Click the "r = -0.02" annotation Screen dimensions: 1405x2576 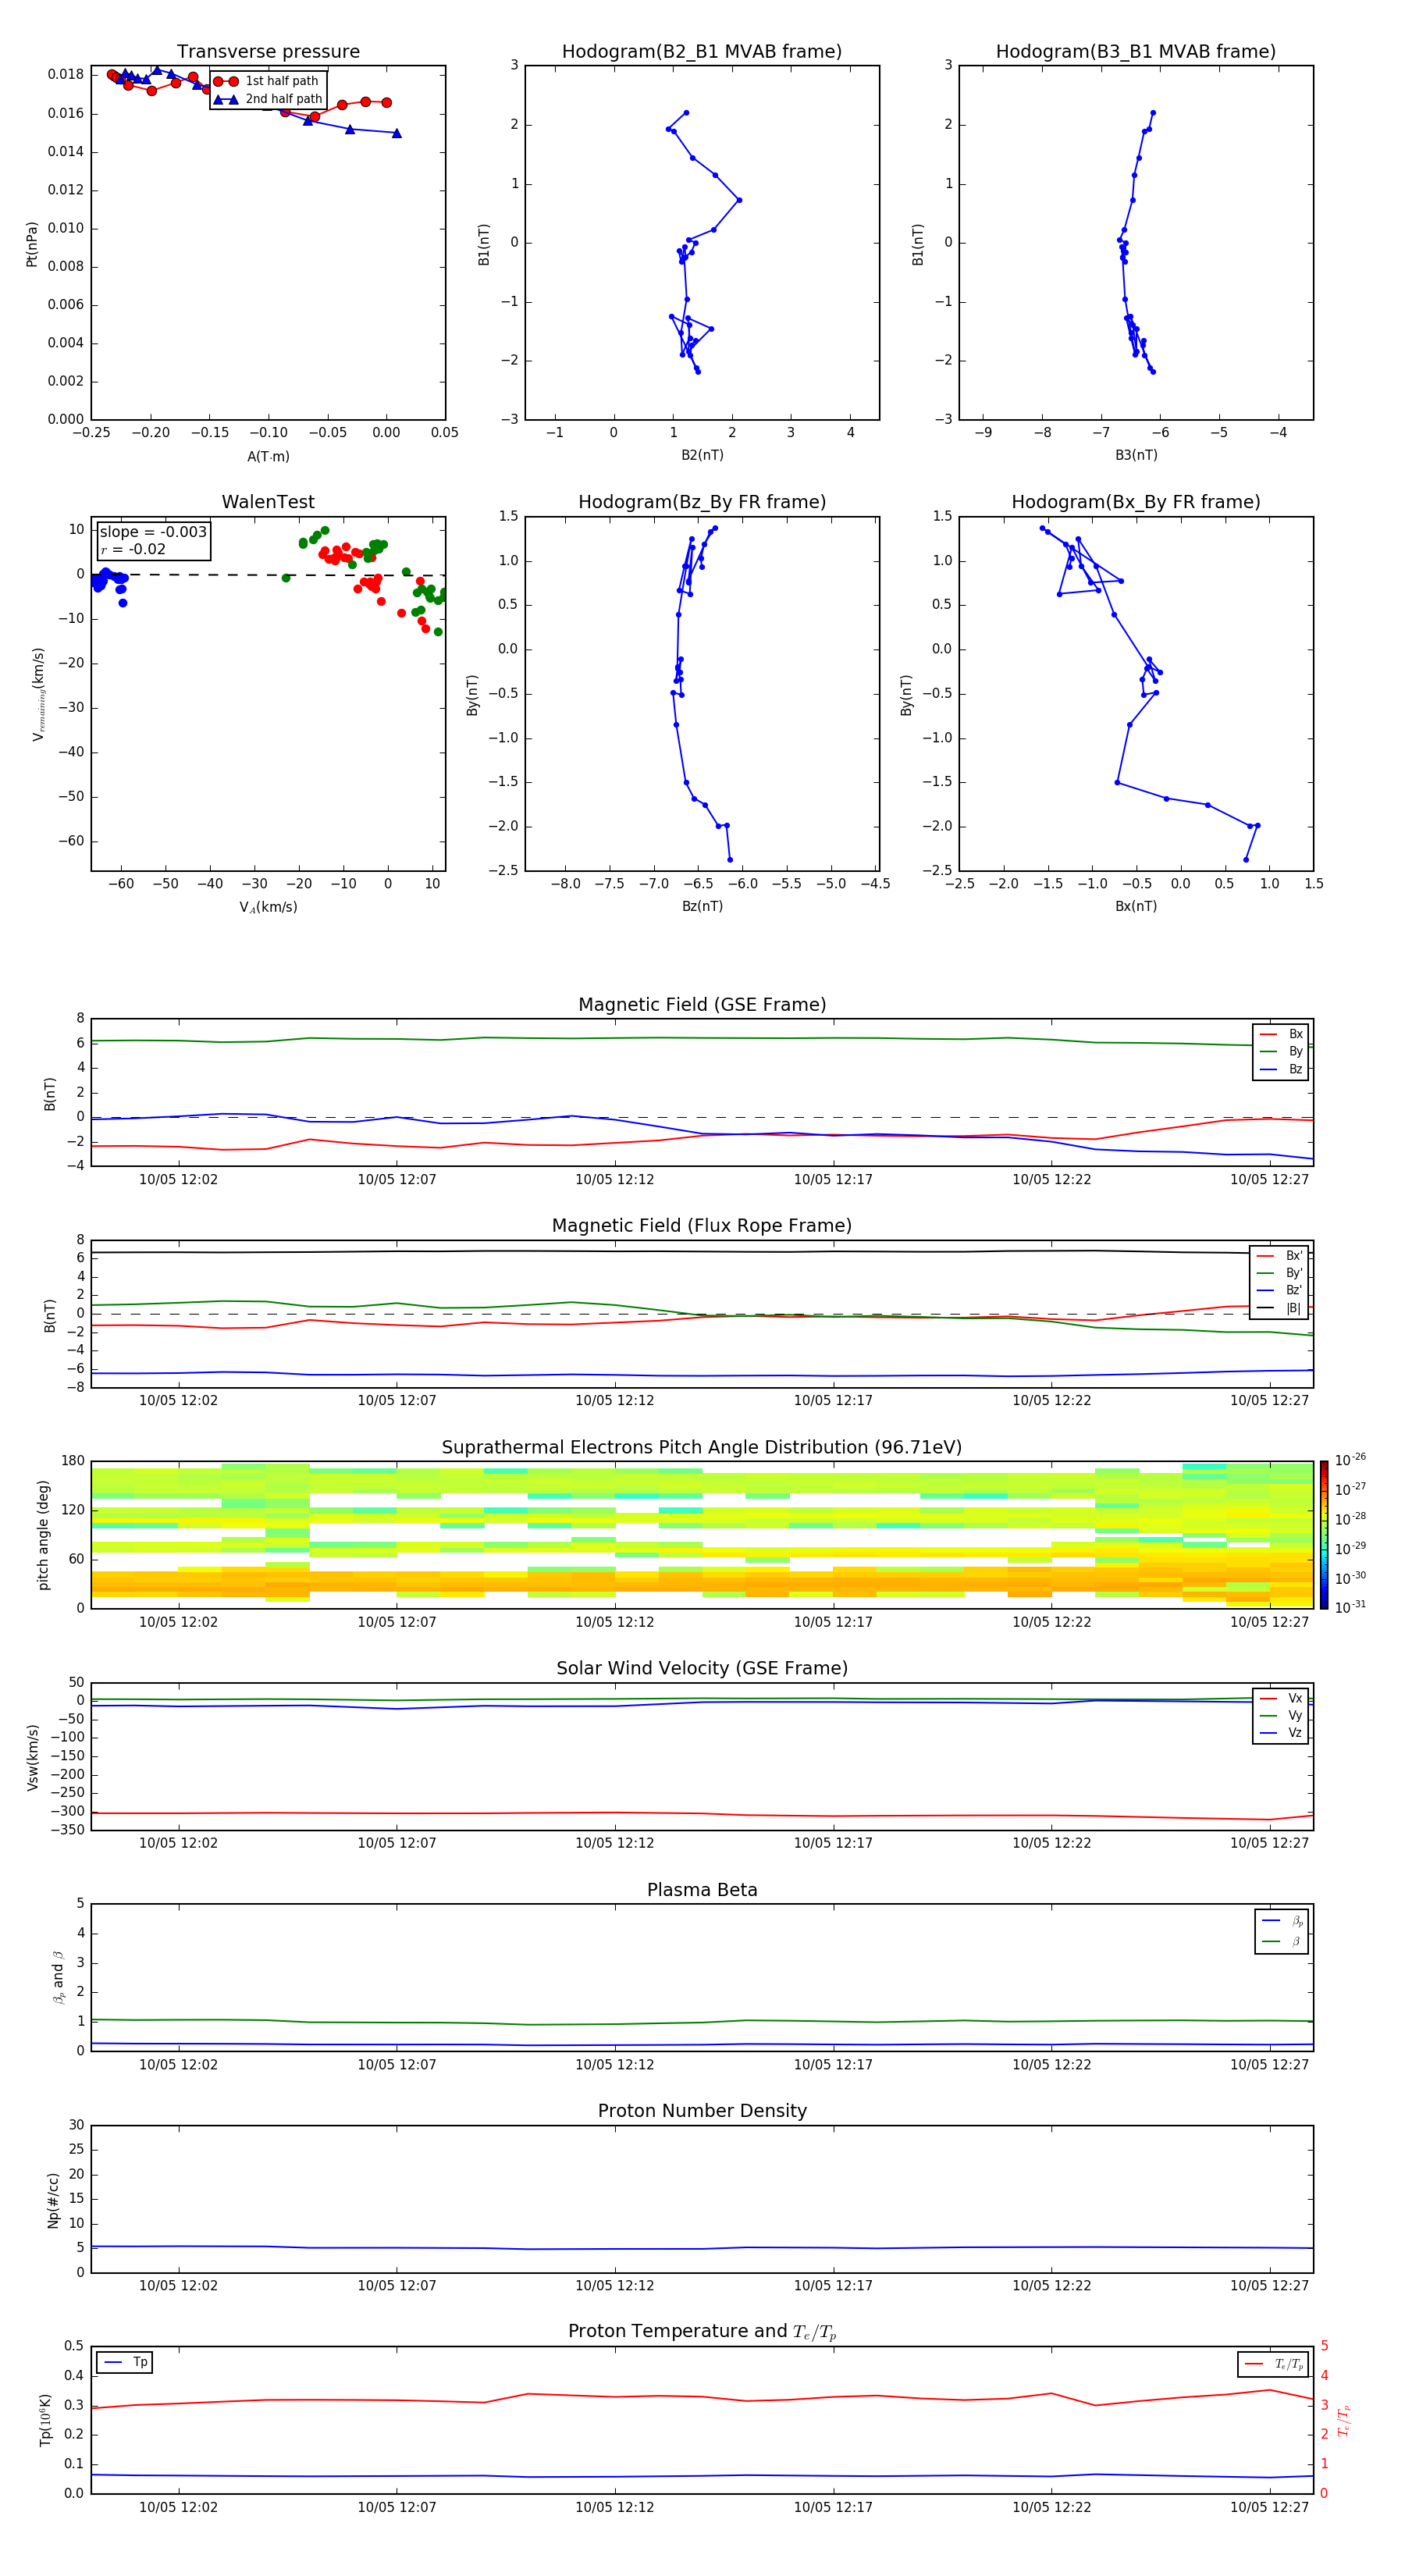click(133, 550)
